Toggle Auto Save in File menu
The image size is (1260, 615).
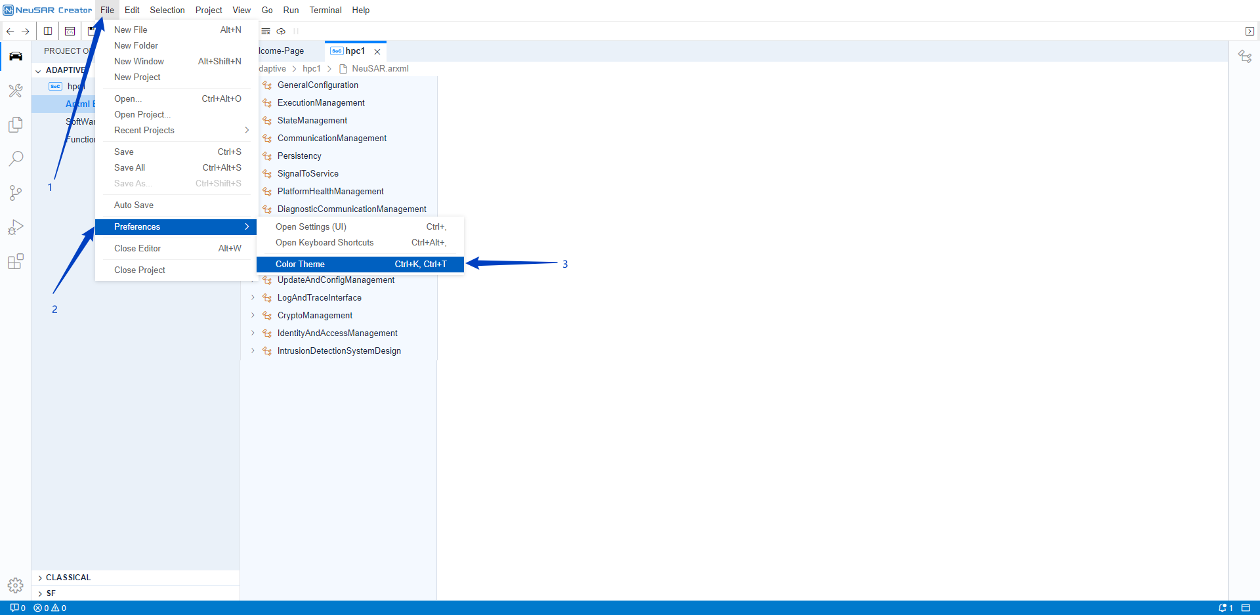(x=134, y=205)
